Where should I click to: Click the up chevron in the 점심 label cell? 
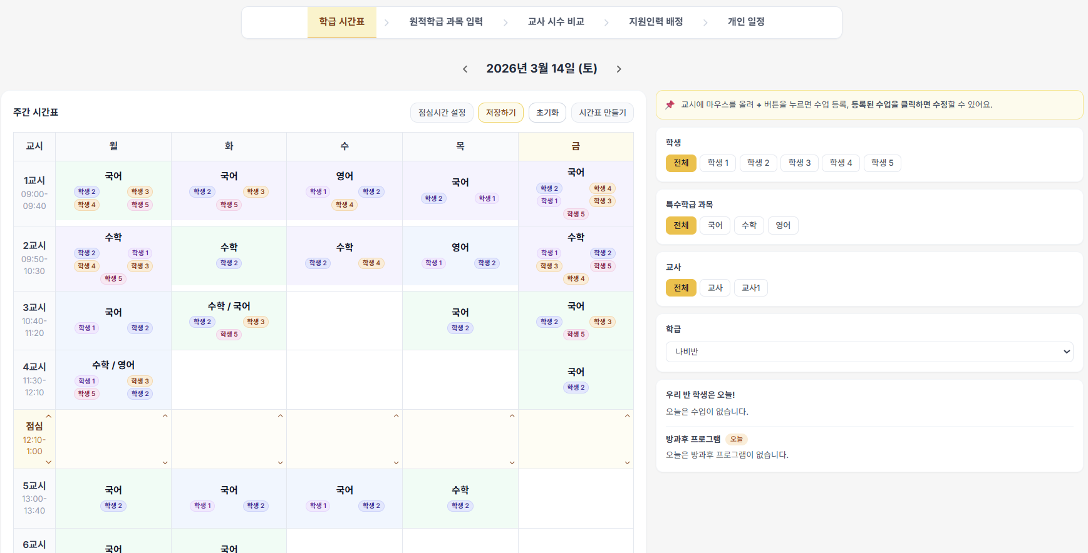point(49,416)
